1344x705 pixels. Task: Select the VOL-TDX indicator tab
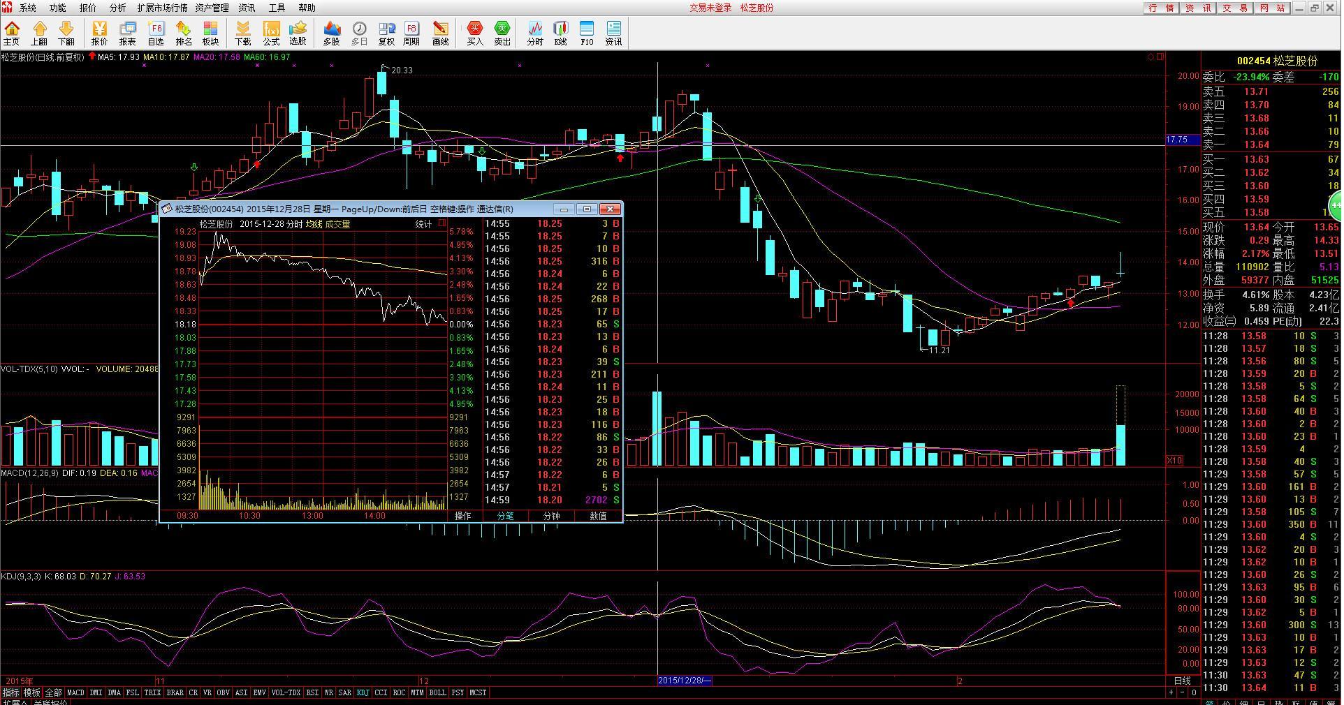tap(286, 693)
